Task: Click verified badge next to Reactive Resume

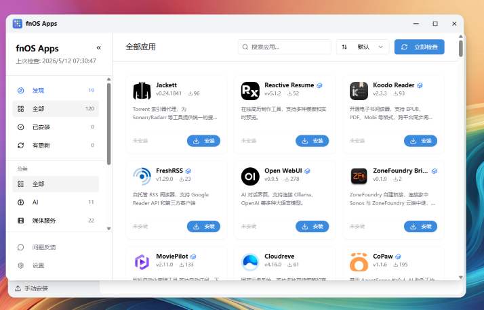Action: [x=319, y=85]
